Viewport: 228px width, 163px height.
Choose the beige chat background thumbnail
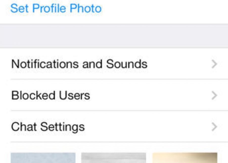[x=185, y=158]
